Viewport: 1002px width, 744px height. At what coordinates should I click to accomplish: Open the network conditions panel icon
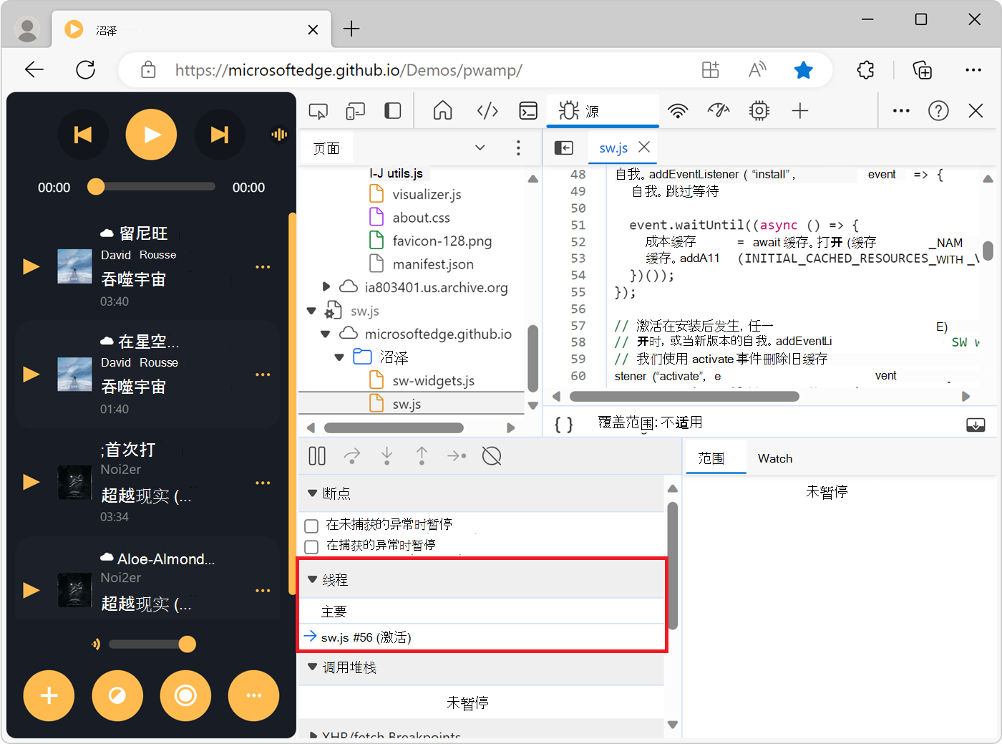pyautogui.click(x=678, y=110)
